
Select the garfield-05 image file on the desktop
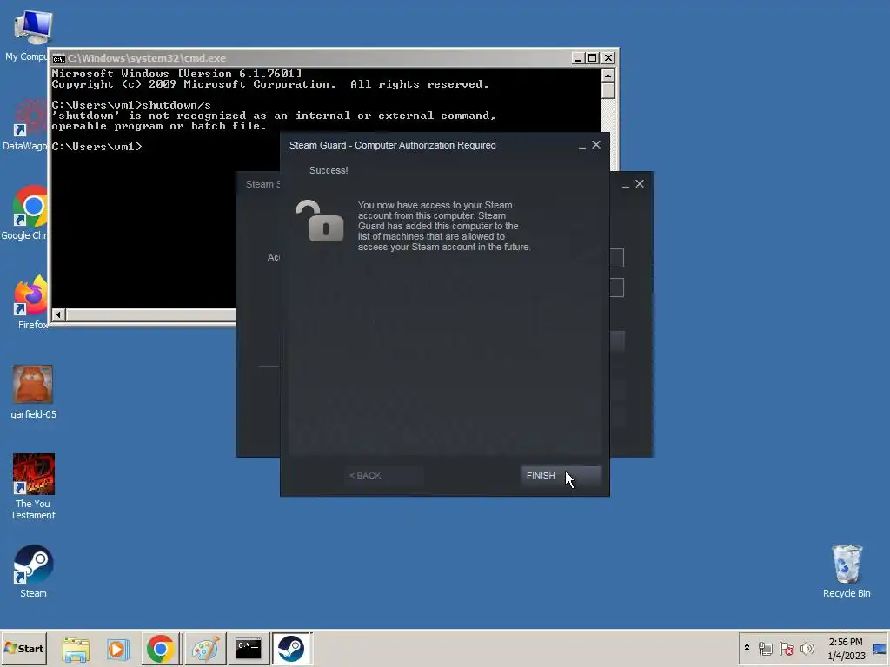33,392
